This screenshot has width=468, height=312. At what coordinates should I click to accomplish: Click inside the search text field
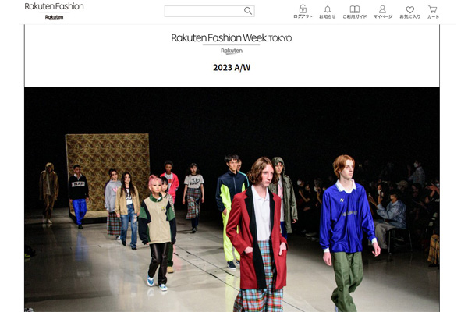[204, 11]
